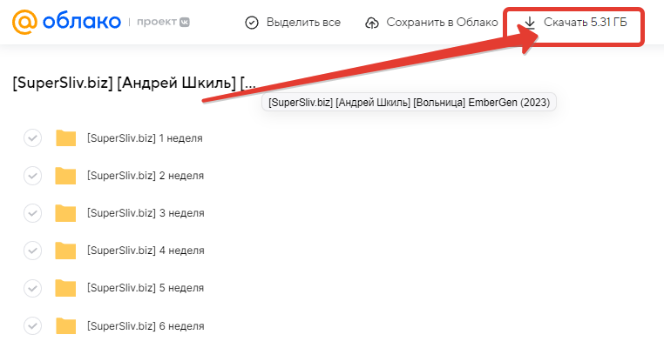Tick the checkbox for 4 неделя folder
This screenshot has width=664, height=348.
click(32, 251)
